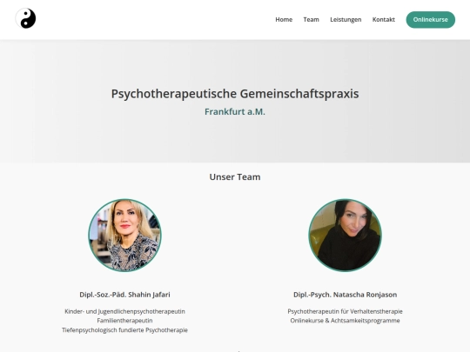The width and height of the screenshot is (470, 352).
Task: Click Psychotherapeutin für Verhaltenstherapie line
Action: click(x=345, y=312)
